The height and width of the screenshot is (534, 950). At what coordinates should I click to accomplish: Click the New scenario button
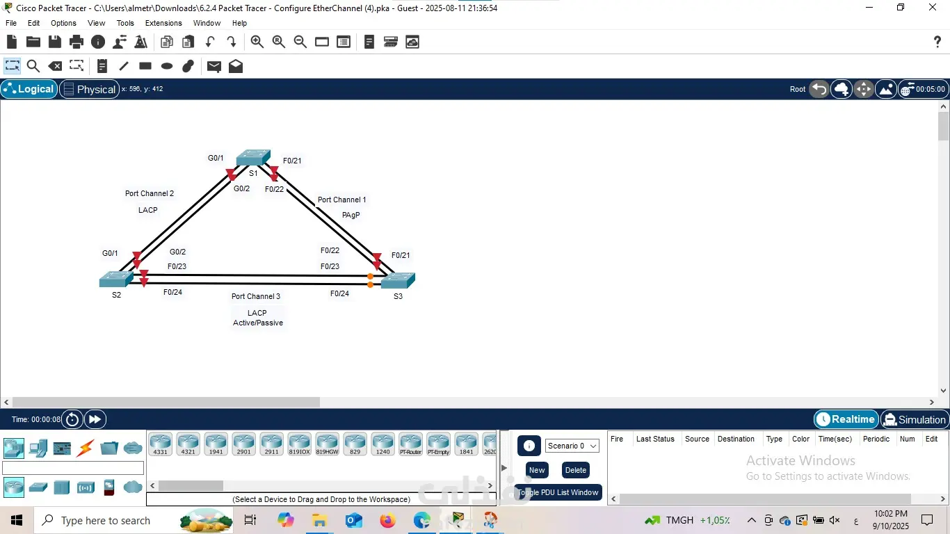pyautogui.click(x=537, y=470)
